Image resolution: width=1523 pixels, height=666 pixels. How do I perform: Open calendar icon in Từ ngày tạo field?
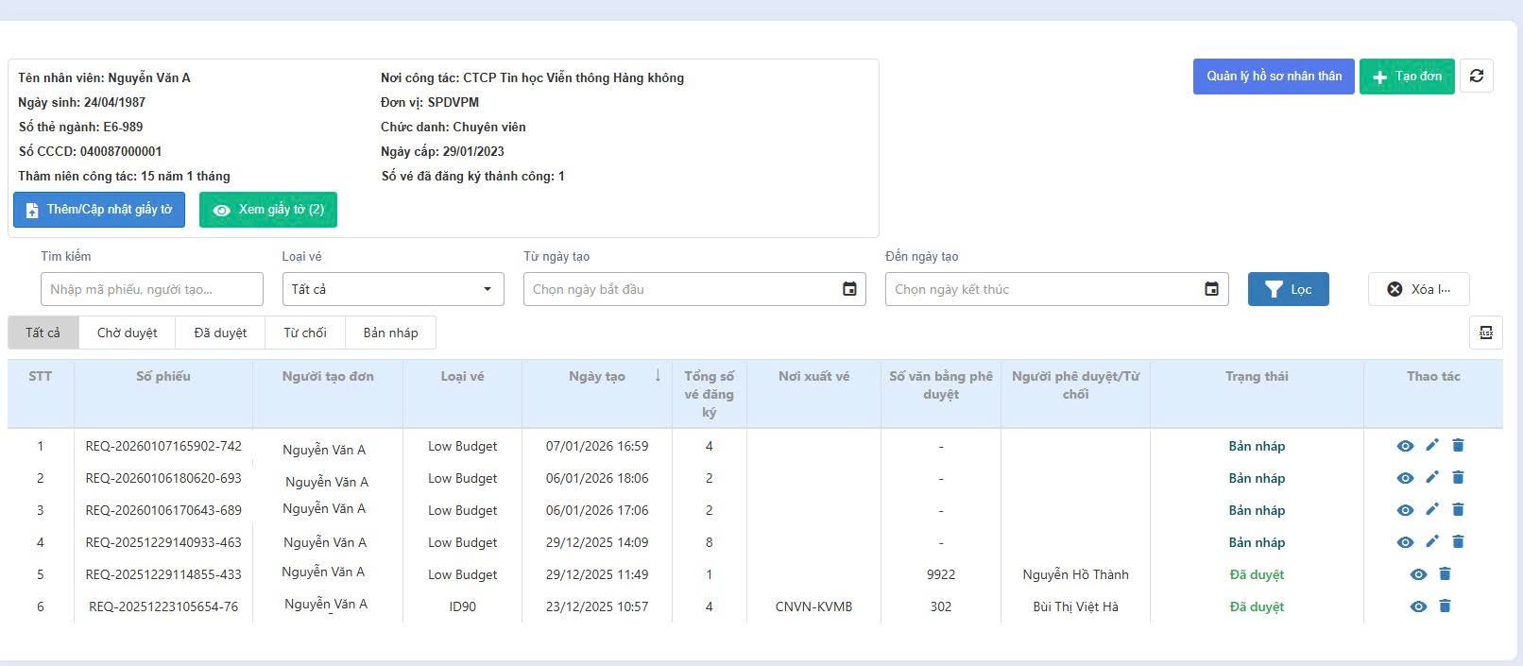click(849, 289)
